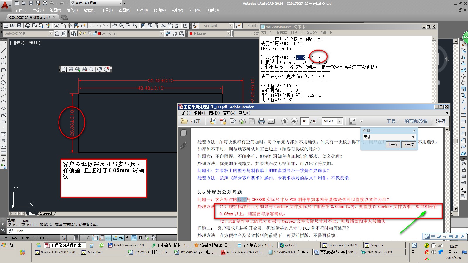
Task: Click the Polygon tool in the draw toolbar
Action: [x=4, y=63]
